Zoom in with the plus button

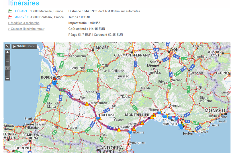[7, 52]
